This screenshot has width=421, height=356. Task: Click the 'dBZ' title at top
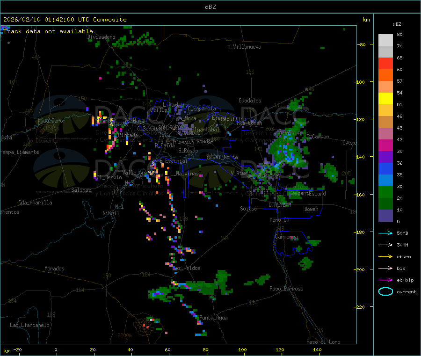coord(210,7)
